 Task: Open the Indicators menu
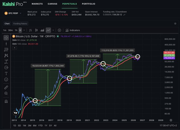click(x=73, y=30)
